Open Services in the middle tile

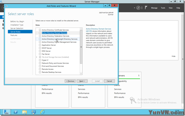click(81, 89)
